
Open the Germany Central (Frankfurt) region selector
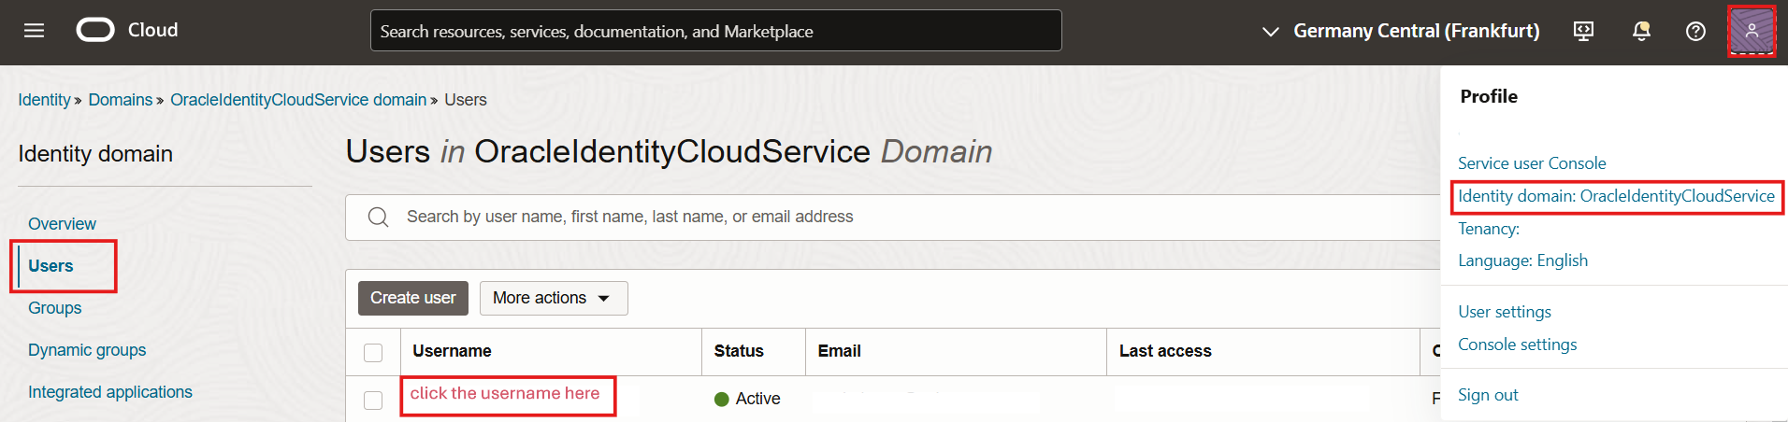(1401, 31)
